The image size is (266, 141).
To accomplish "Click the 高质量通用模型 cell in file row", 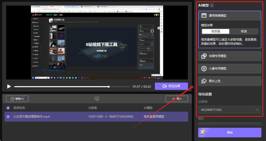I will tap(154, 117).
